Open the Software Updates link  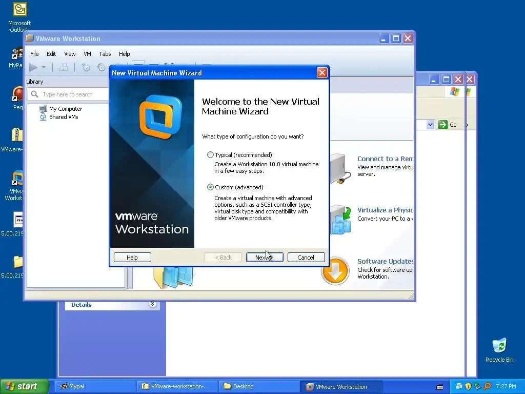point(385,261)
